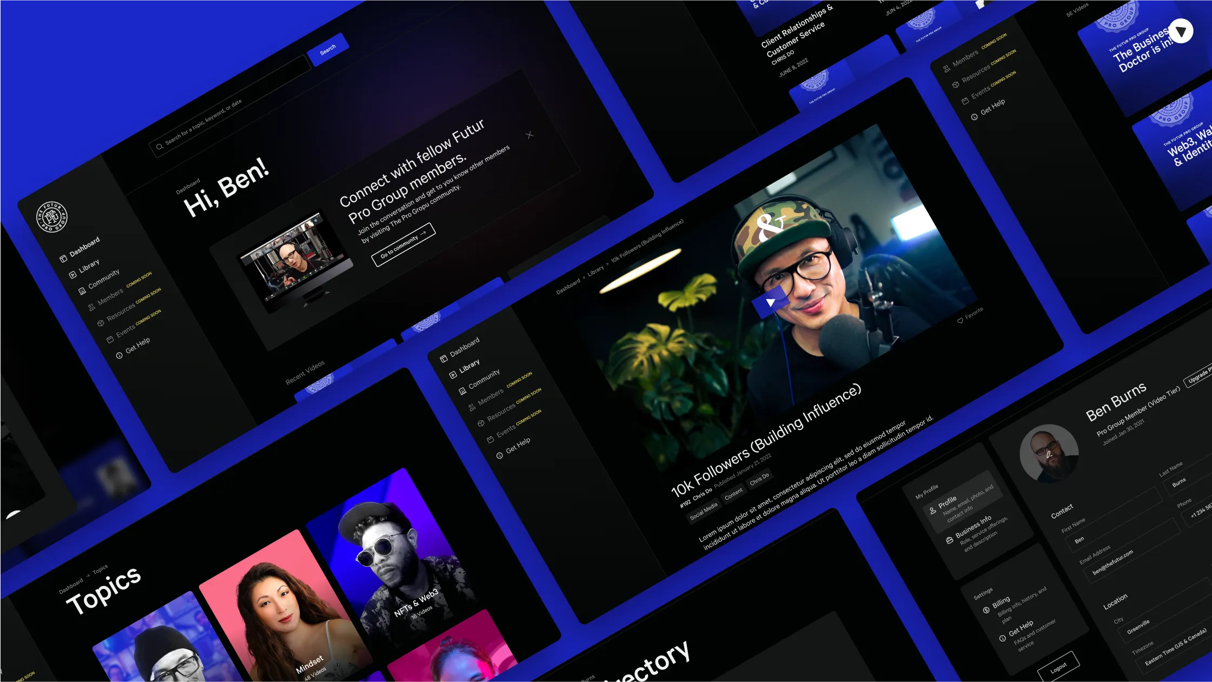Click Members icon in the video page sidebar
1212x682 pixels.
tap(472, 407)
